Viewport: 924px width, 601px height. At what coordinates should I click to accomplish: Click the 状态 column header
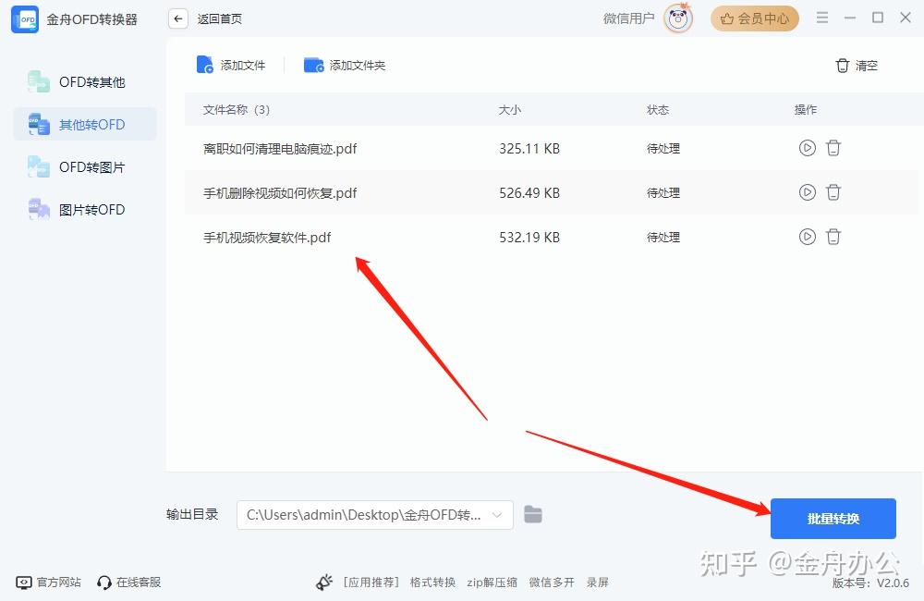click(x=658, y=110)
